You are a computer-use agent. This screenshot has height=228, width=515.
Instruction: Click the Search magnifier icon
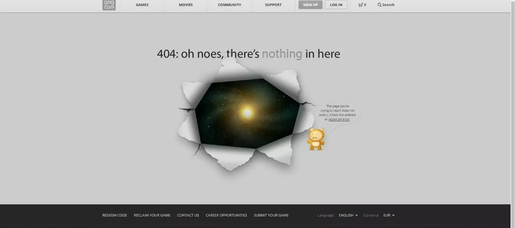tap(380, 5)
